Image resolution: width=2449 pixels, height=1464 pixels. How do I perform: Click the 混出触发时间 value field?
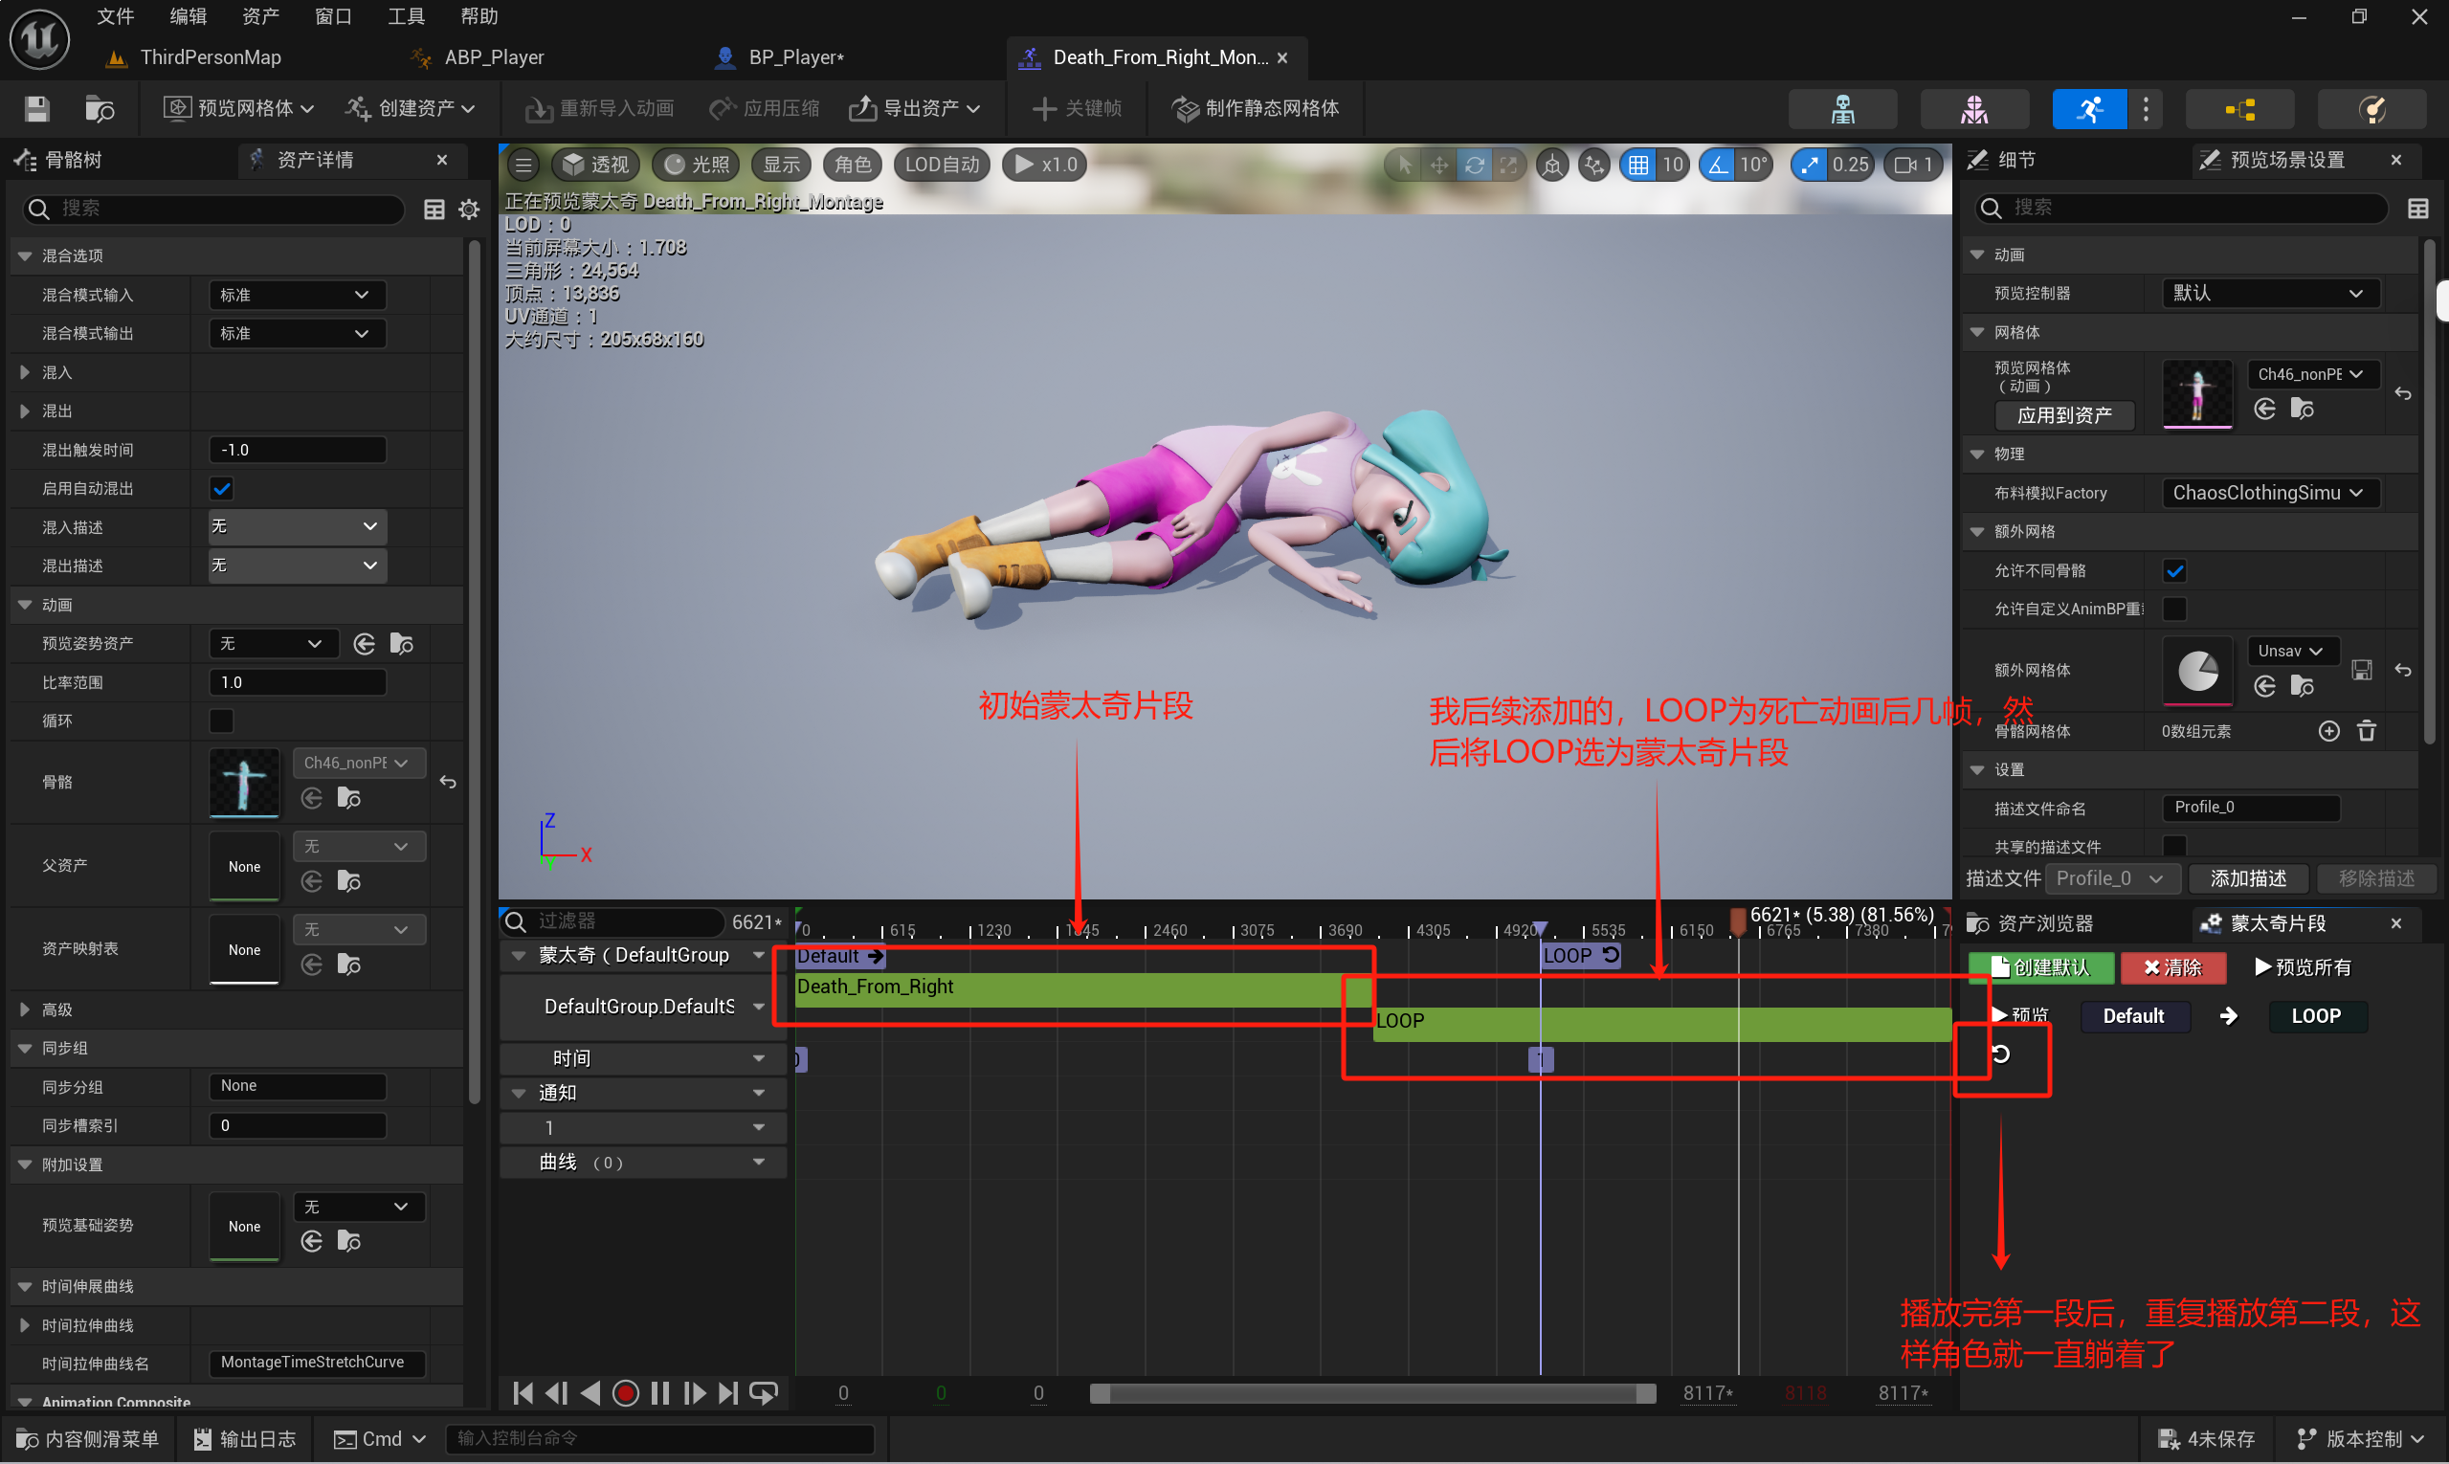[x=297, y=450]
